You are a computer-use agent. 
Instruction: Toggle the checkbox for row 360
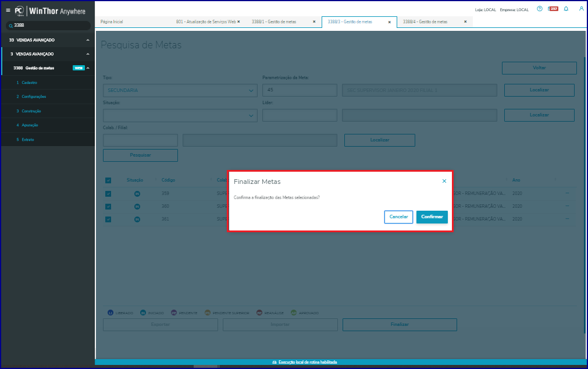tap(108, 207)
